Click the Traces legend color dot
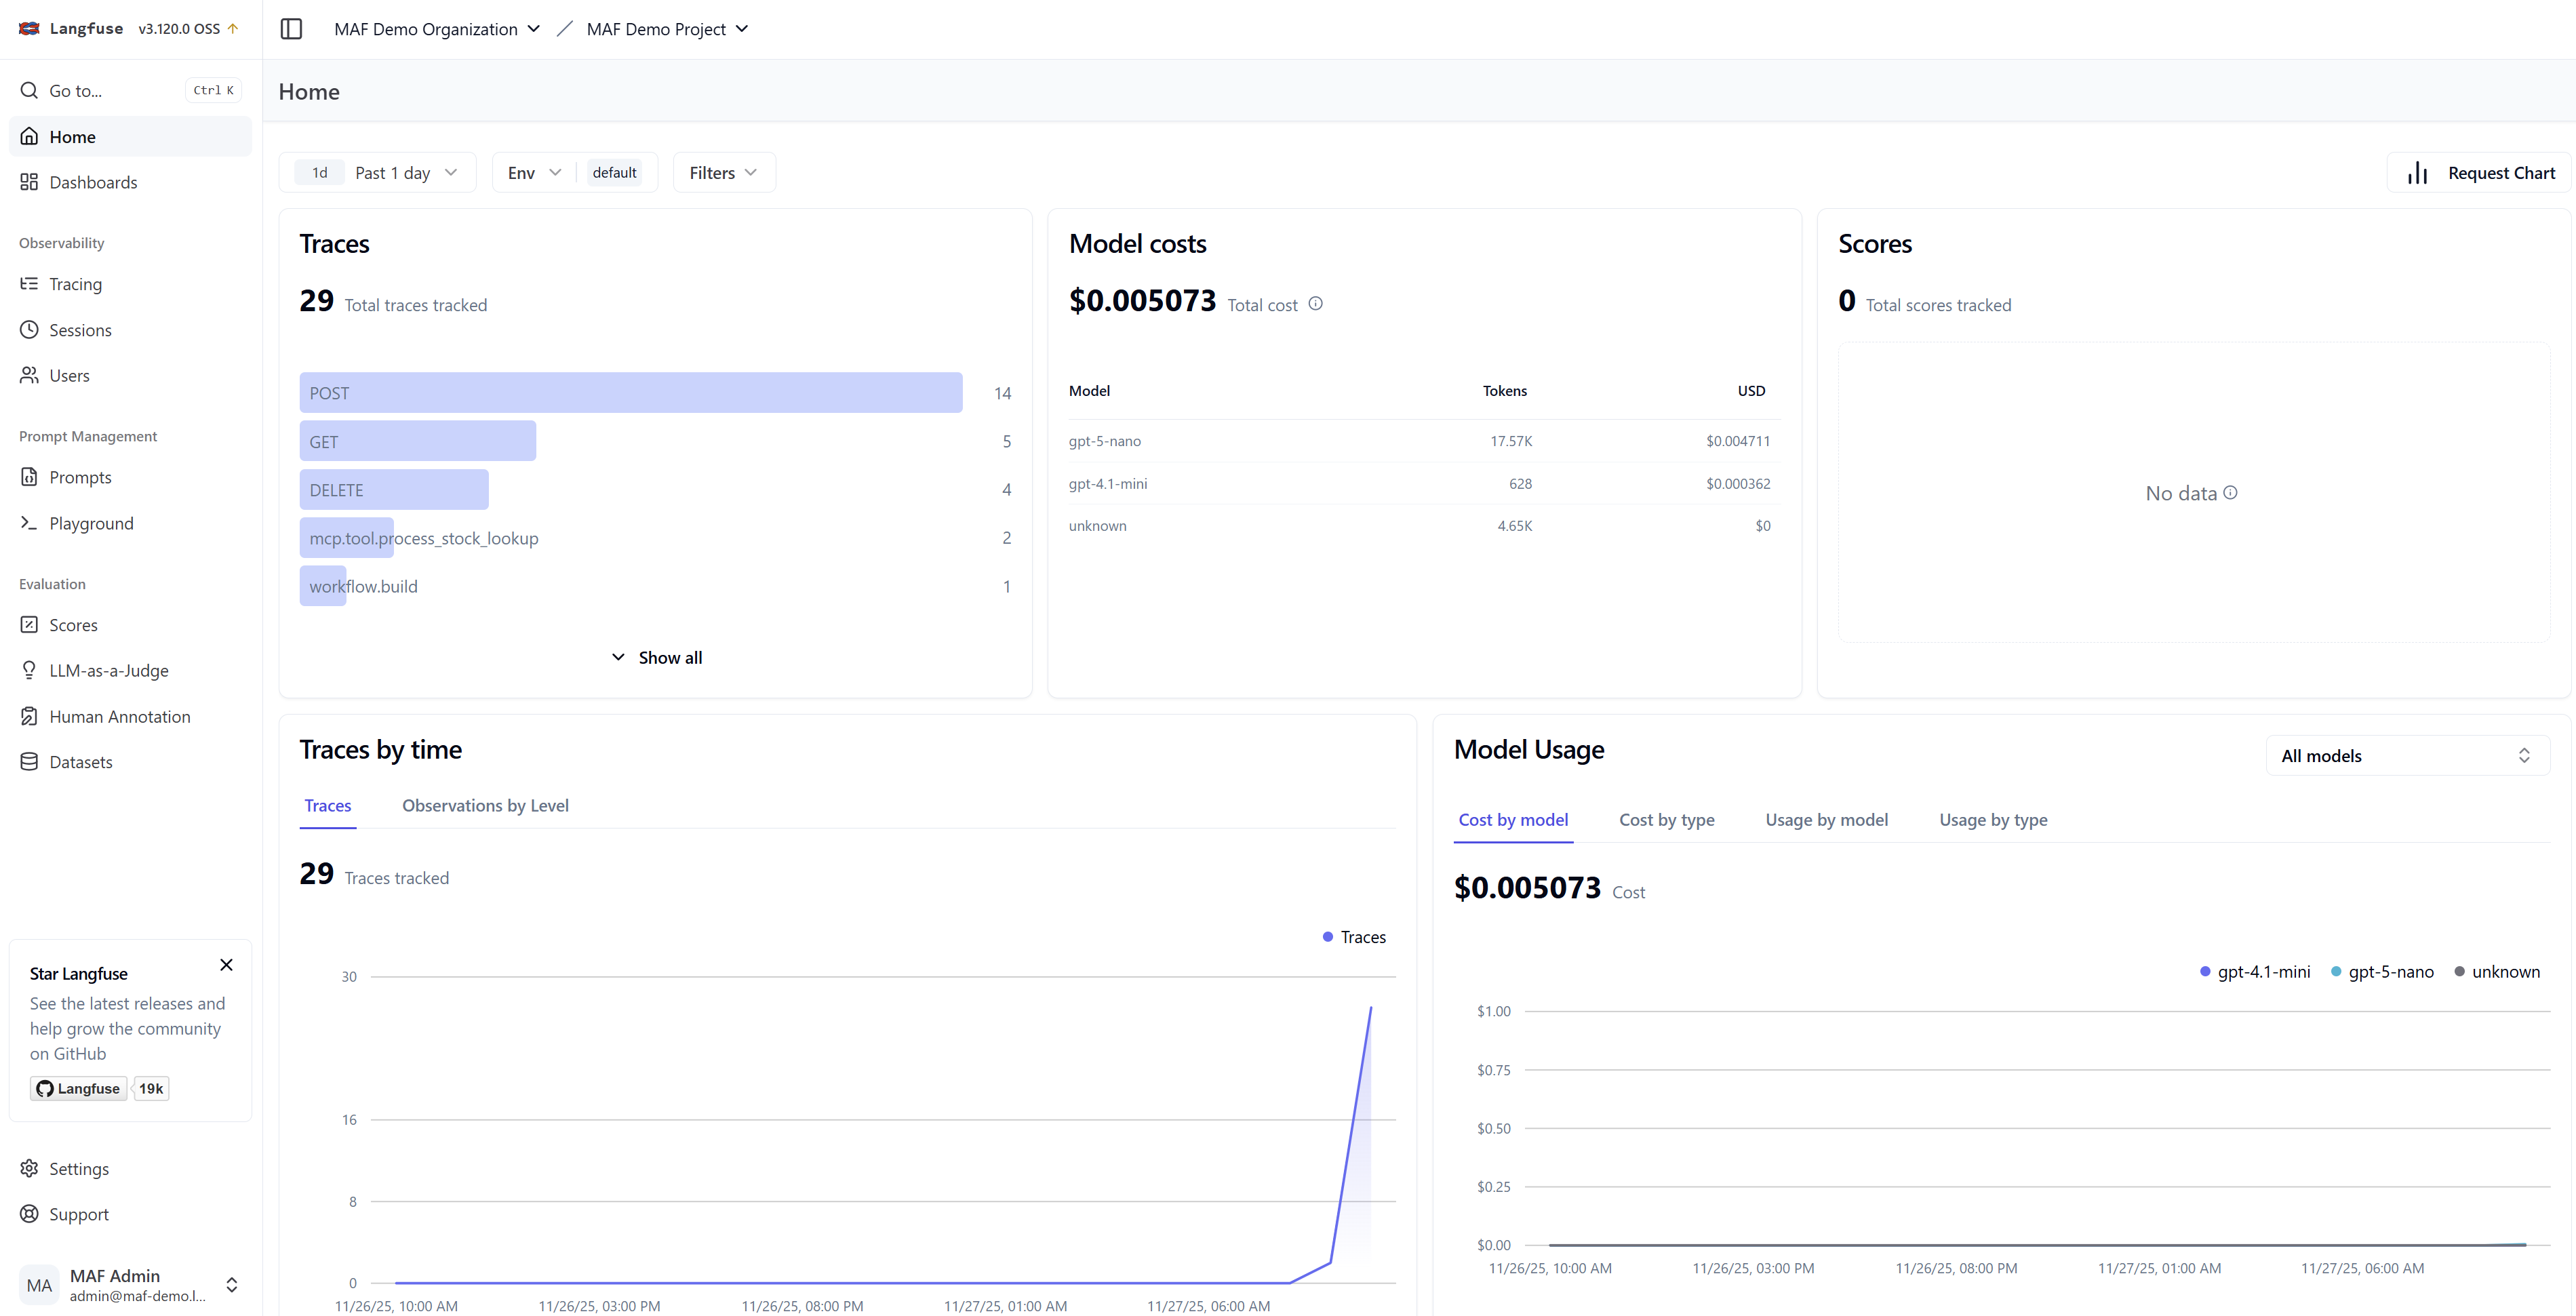 [x=1327, y=937]
